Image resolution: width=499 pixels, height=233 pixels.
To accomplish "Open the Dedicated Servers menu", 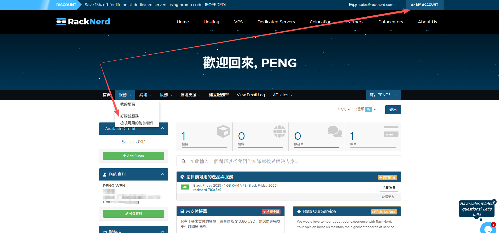I will pyautogui.click(x=276, y=22).
